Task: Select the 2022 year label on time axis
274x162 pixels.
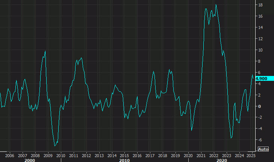Action: pyautogui.click(x=214, y=156)
